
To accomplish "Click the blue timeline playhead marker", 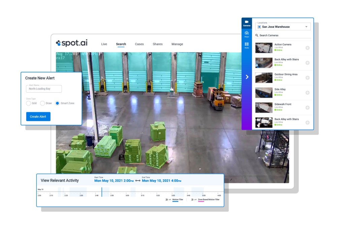I will pyautogui.click(x=102, y=192).
